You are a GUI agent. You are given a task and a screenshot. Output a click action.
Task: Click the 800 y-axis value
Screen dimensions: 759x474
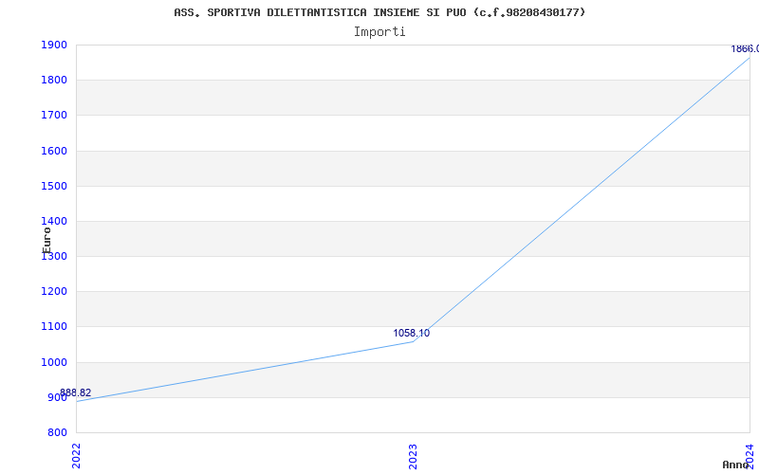coord(57,433)
